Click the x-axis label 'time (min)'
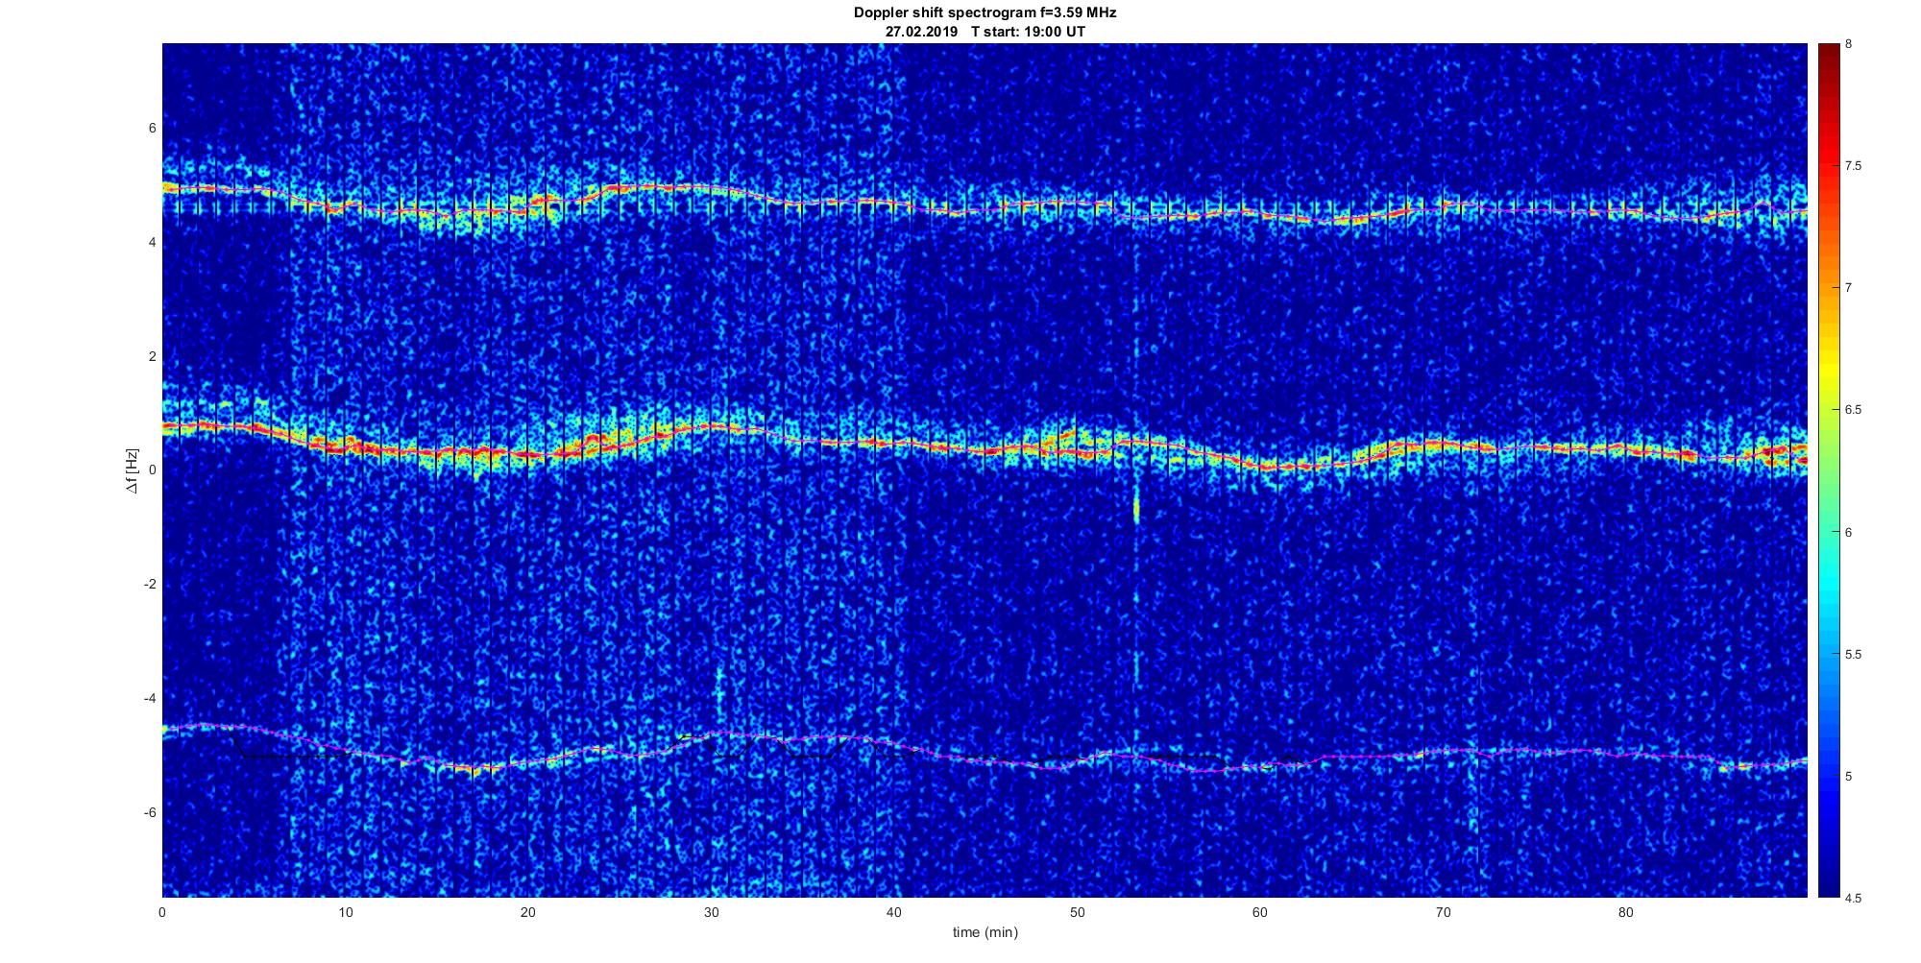 (985, 932)
